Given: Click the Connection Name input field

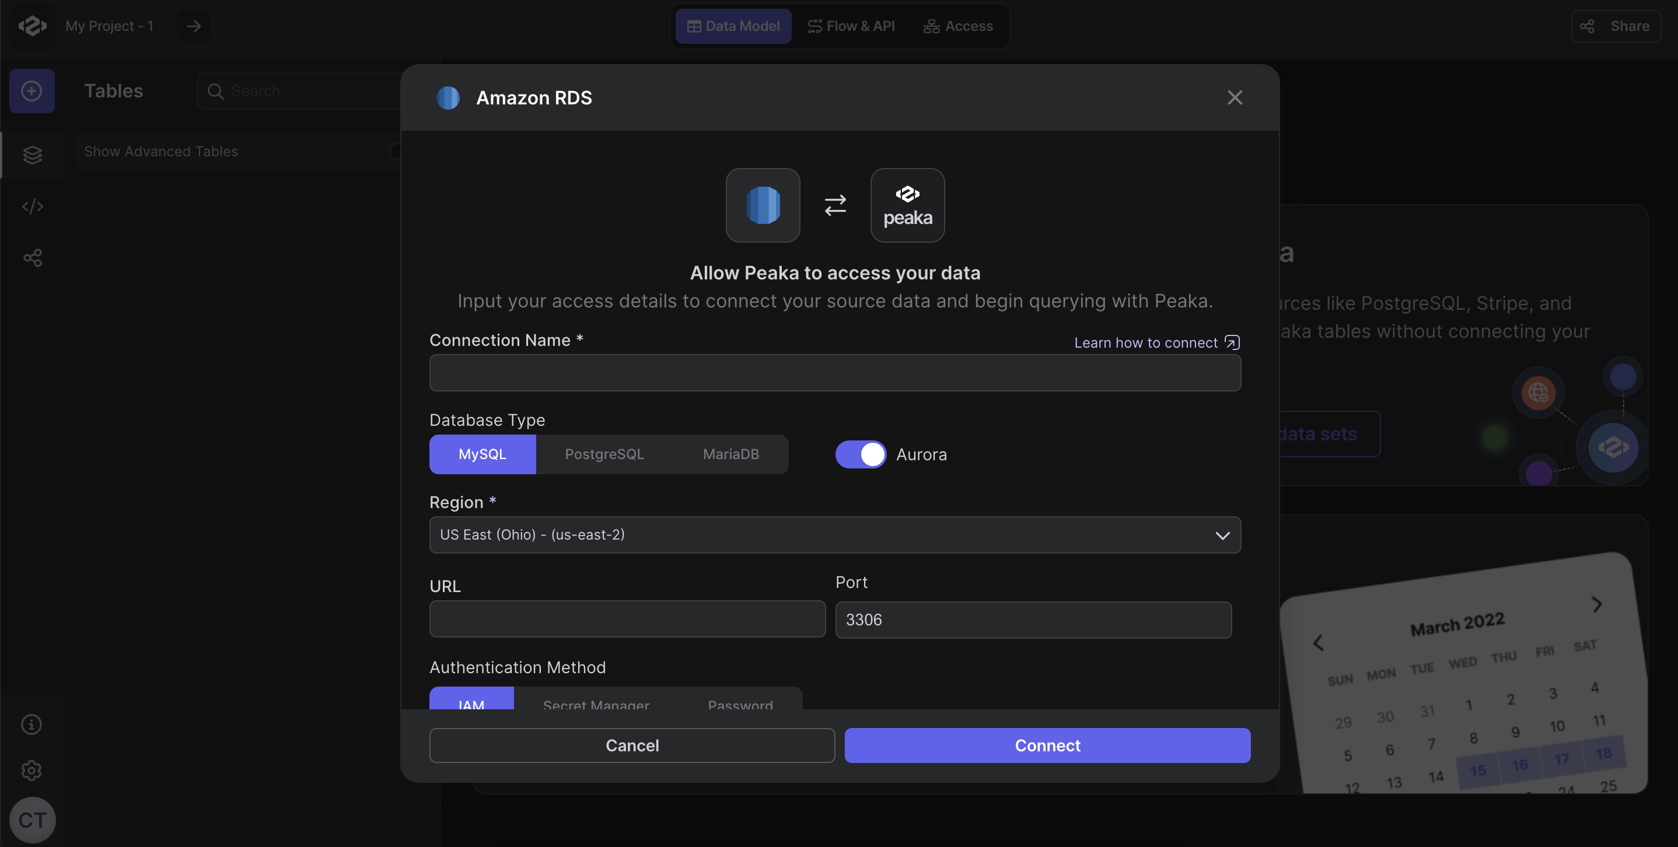Looking at the screenshot, I should click(x=835, y=372).
